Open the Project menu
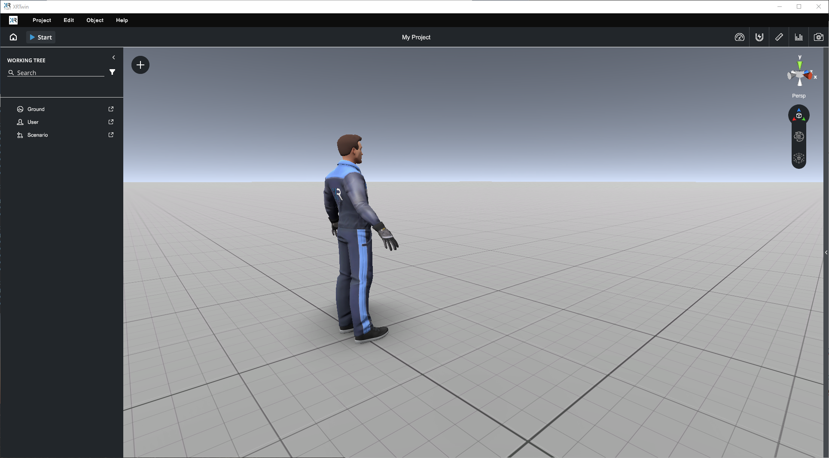 [x=41, y=20]
